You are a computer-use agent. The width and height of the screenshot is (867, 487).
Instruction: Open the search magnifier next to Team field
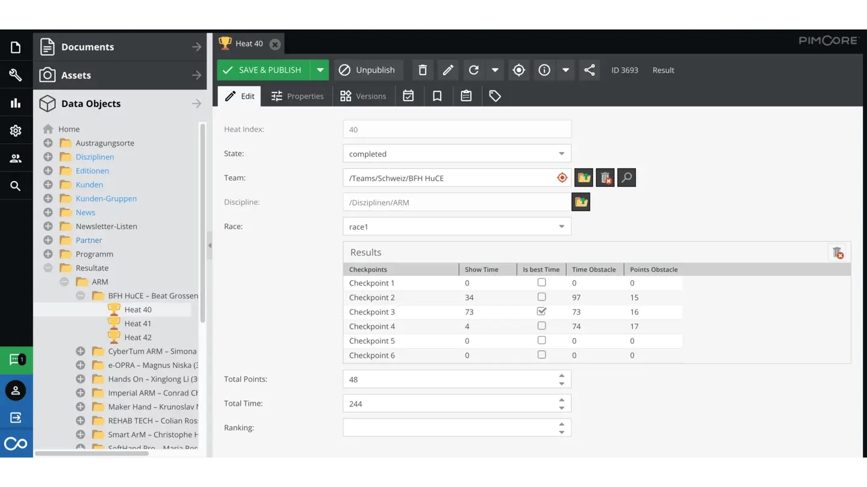[x=626, y=178]
